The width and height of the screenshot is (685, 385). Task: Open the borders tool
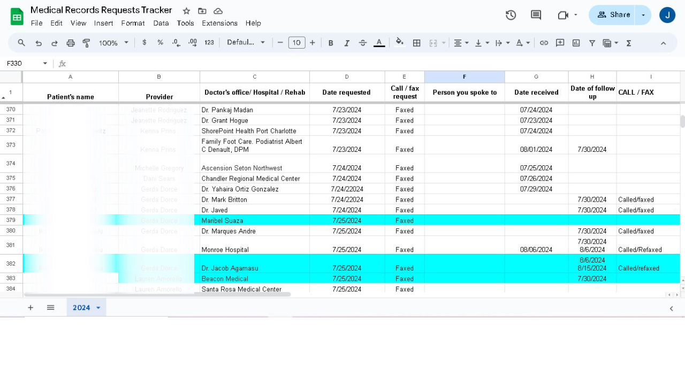[x=417, y=43]
